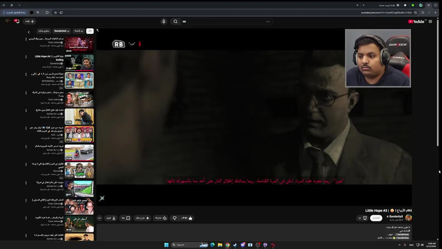Viewport: 442px width, 249px height.
Task: Start voice search with microphone icon
Action: pos(164,21)
